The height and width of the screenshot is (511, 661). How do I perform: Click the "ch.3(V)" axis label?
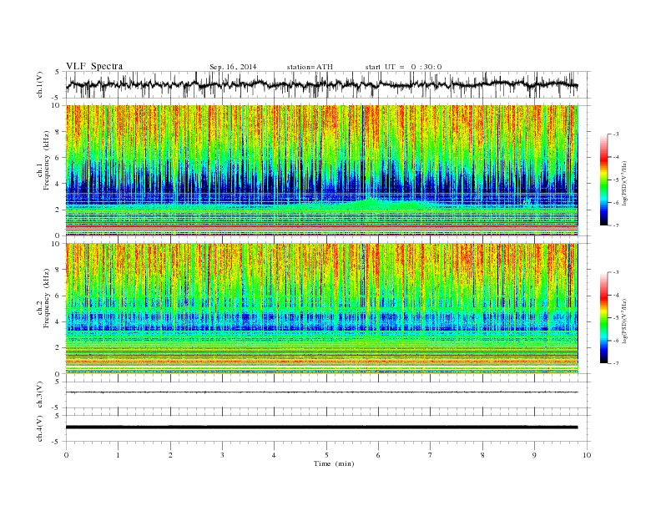pos(40,395)
